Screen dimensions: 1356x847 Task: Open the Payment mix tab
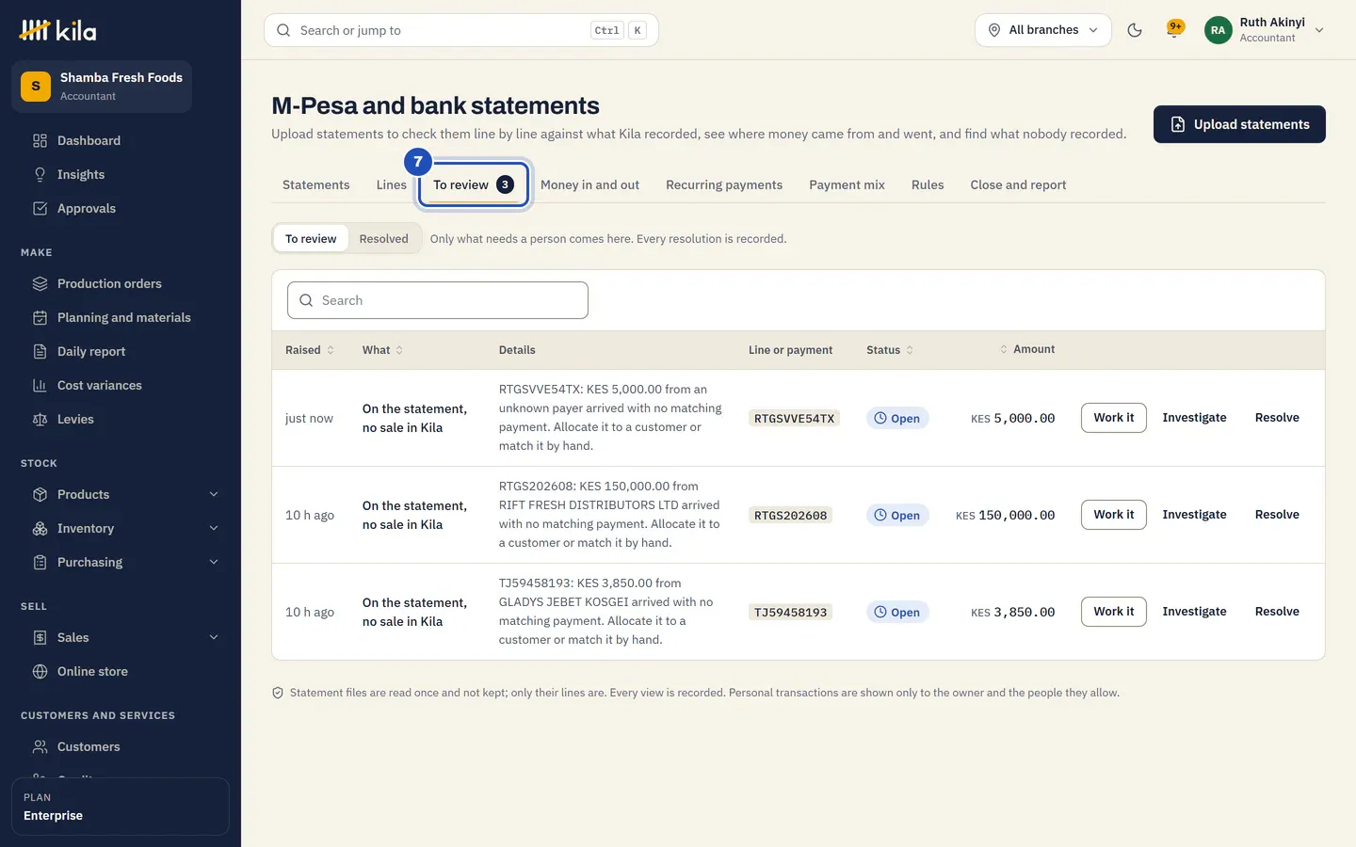[x=847, y=185]
